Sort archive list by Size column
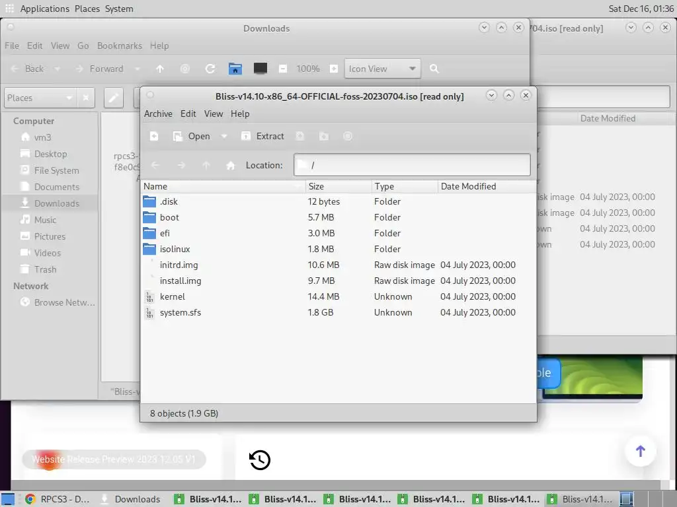 (338, 186)
